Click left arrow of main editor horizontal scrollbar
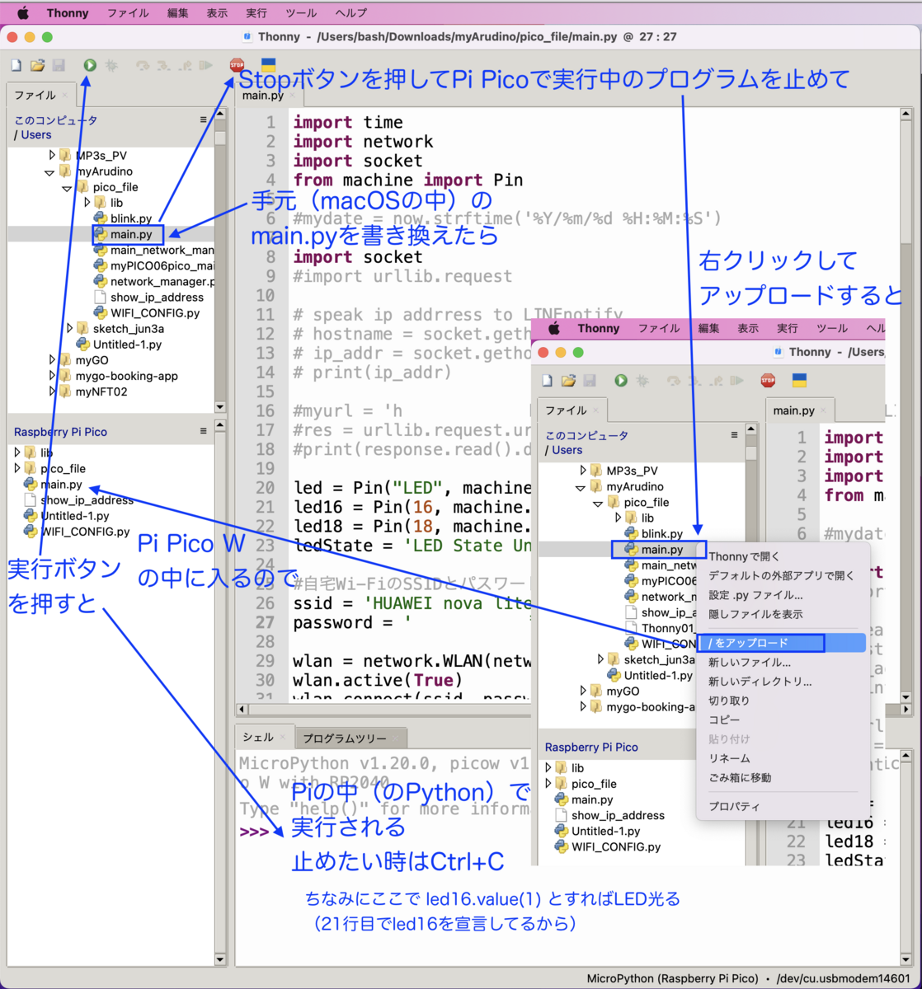The height and width of the screenshot is (989, 922). [x=242, y=709]
